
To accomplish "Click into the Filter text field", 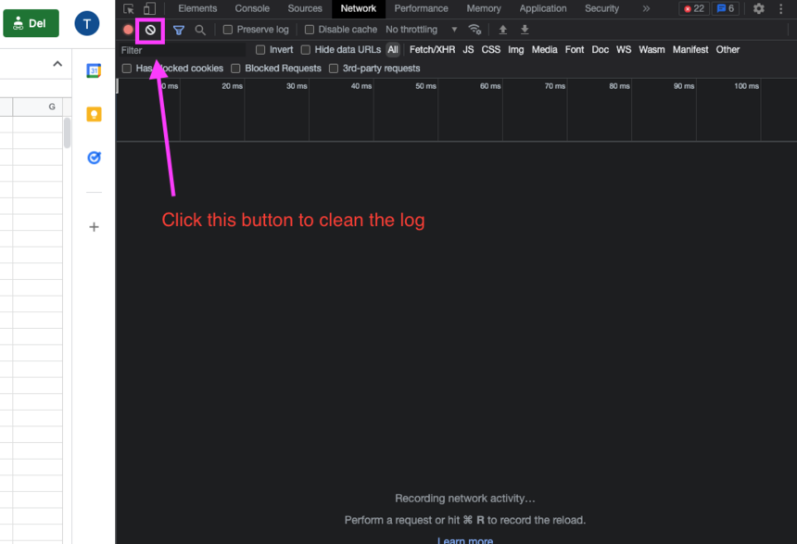I will 181,50.
